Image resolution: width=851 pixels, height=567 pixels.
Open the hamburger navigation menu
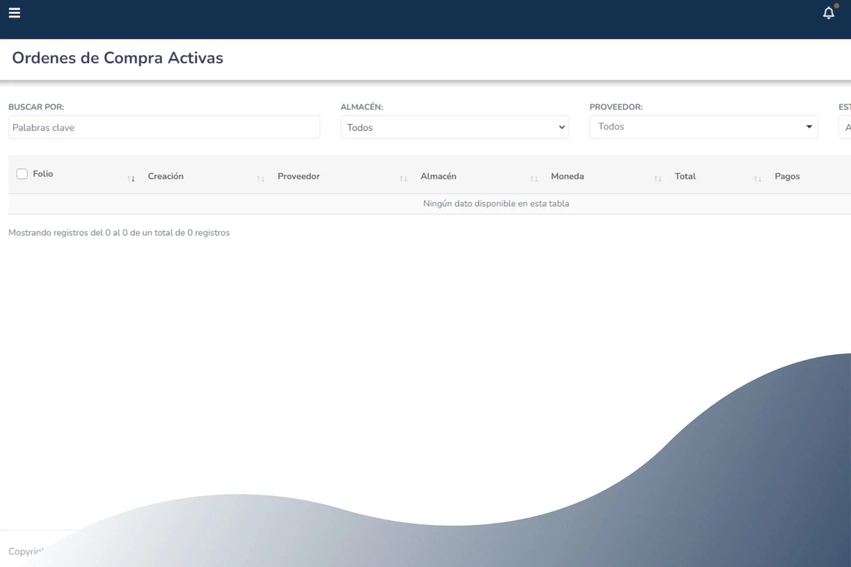[14, 13]
